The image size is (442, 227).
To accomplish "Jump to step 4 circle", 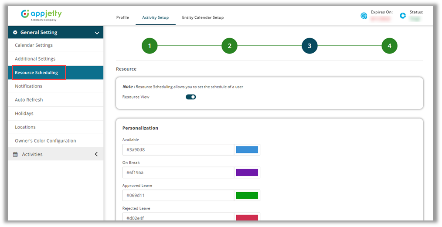I will 389,46.
